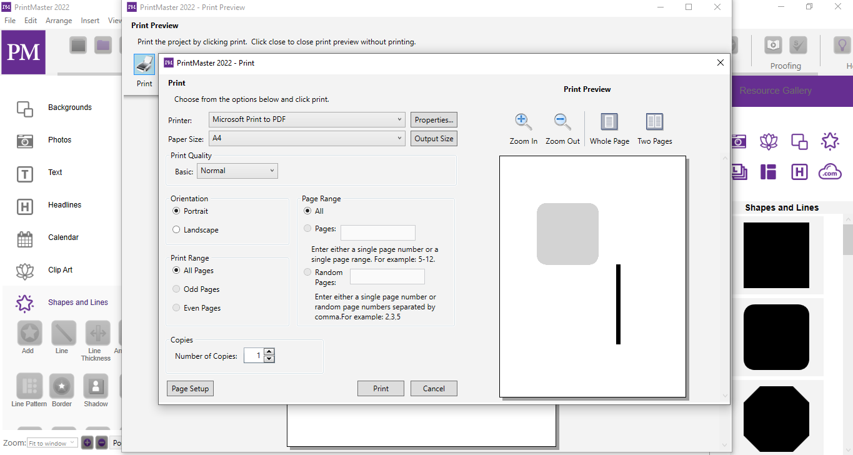Click the Output Size button

pyautogui.click(x=434, y=139)
